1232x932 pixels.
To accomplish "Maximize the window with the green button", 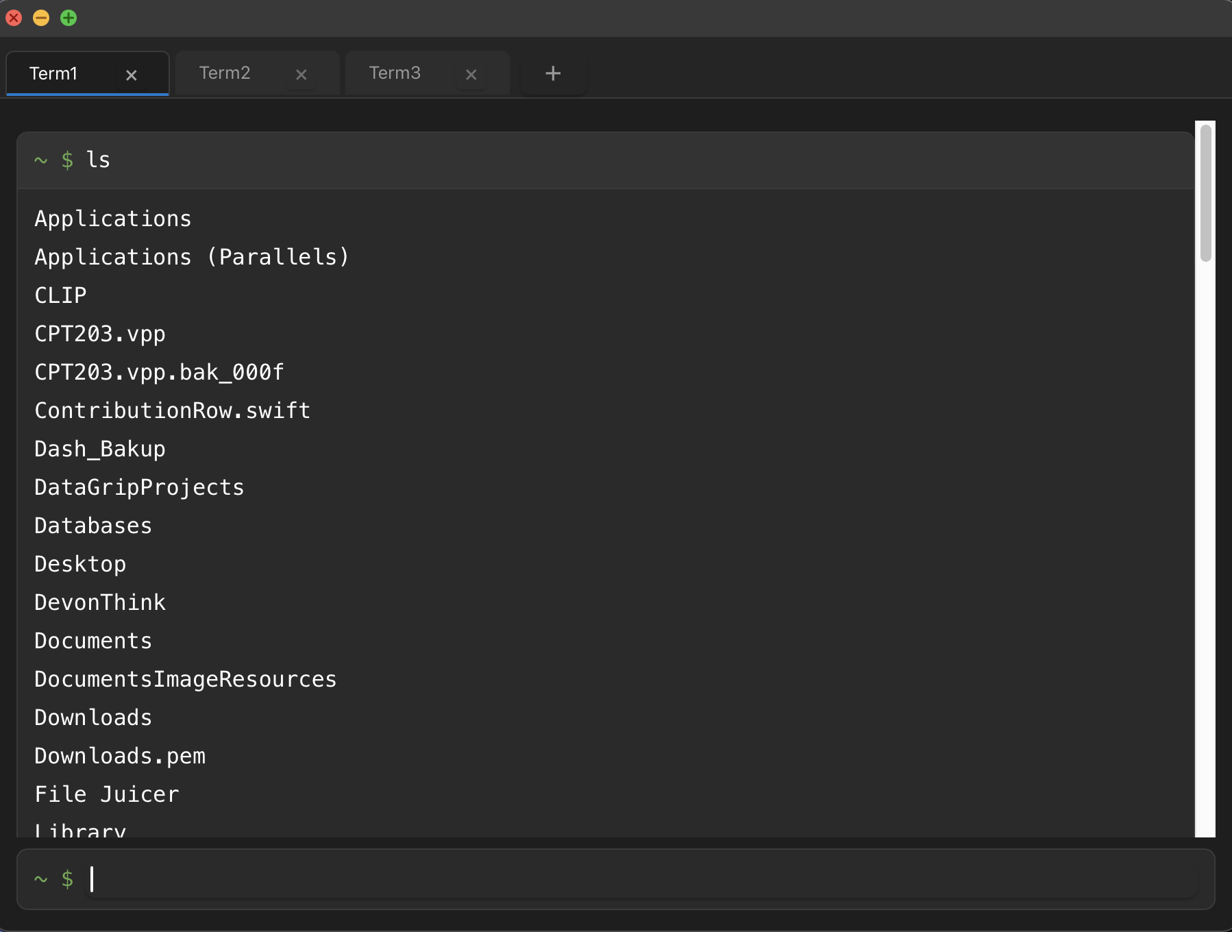I will [x=69, y=18].
